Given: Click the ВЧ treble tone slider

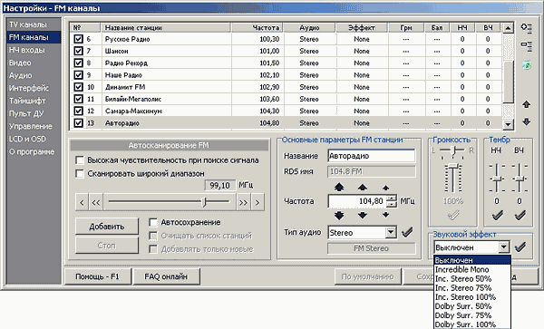Looking at the screenshot, I should [520, 179].
